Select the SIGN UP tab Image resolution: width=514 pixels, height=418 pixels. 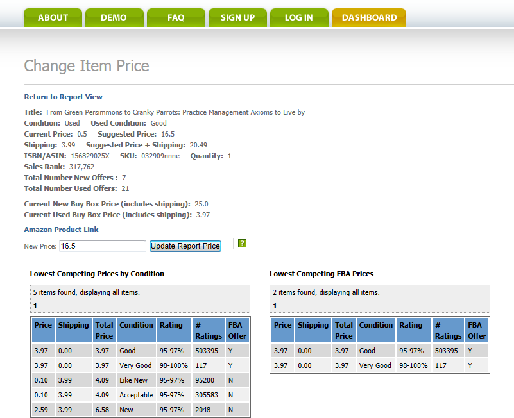(x=237, y=17)
